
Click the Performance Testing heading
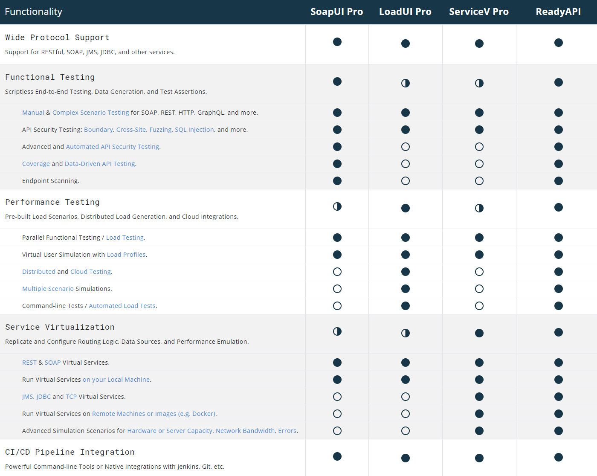pyautogui.click(x=52, y=202)
